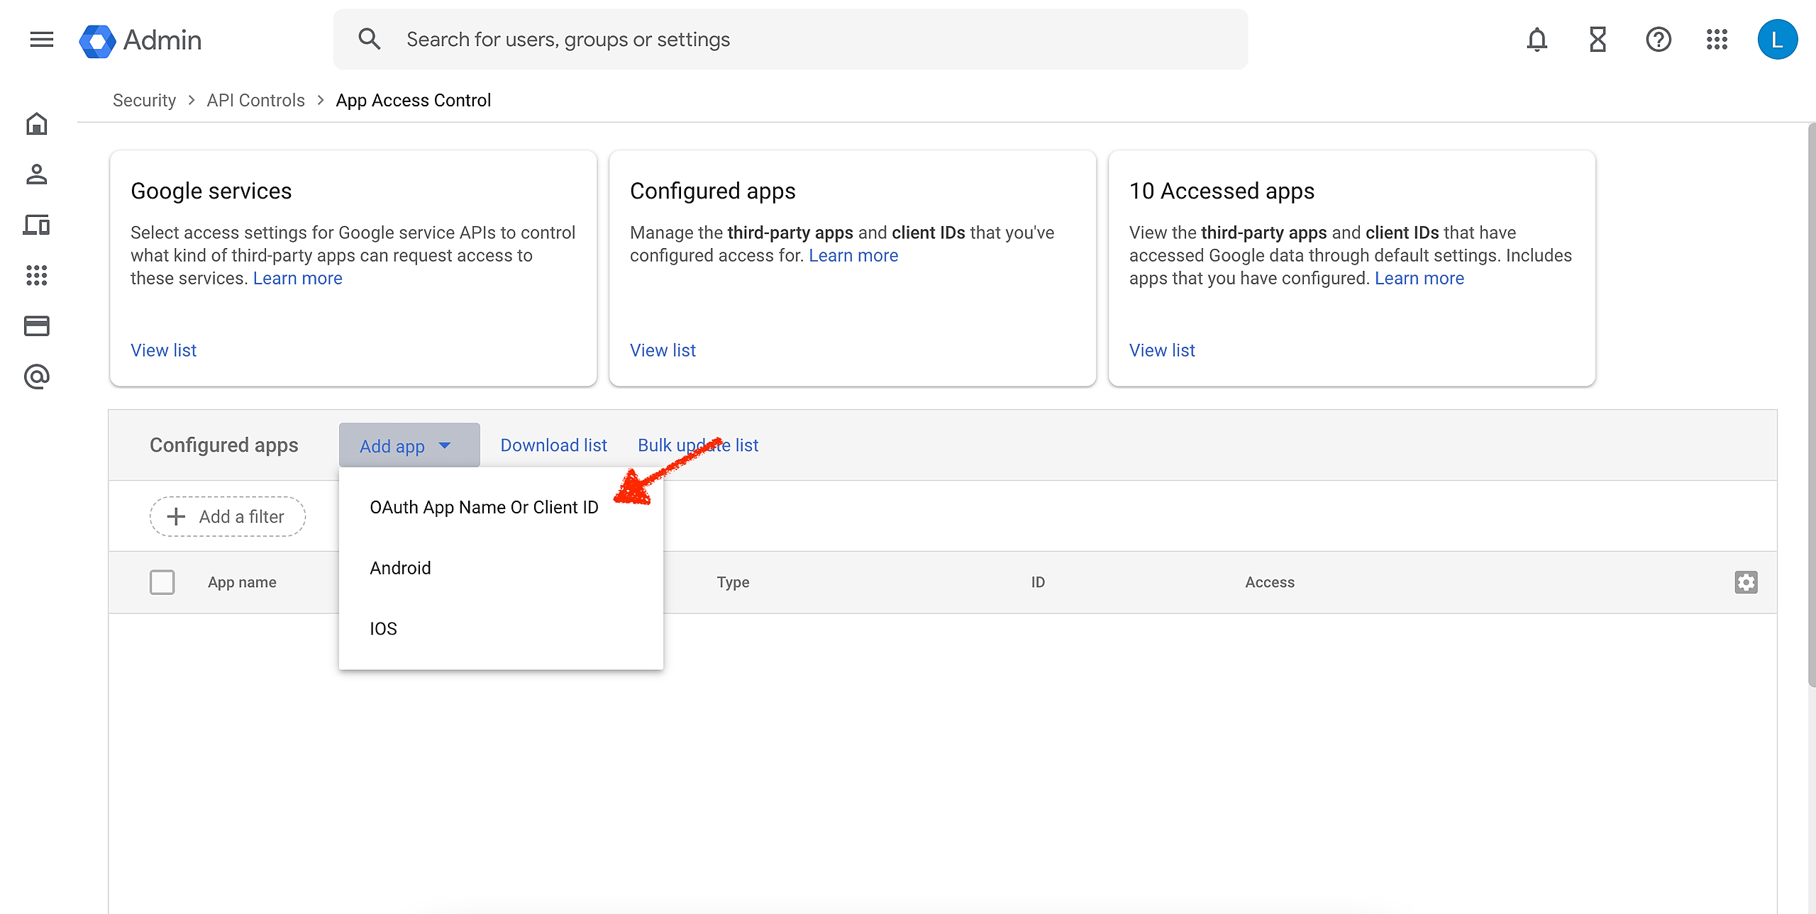This screenshot has height=914, width=1816.
Task: Open the help question mark icon
Action: coord(1659,40)
